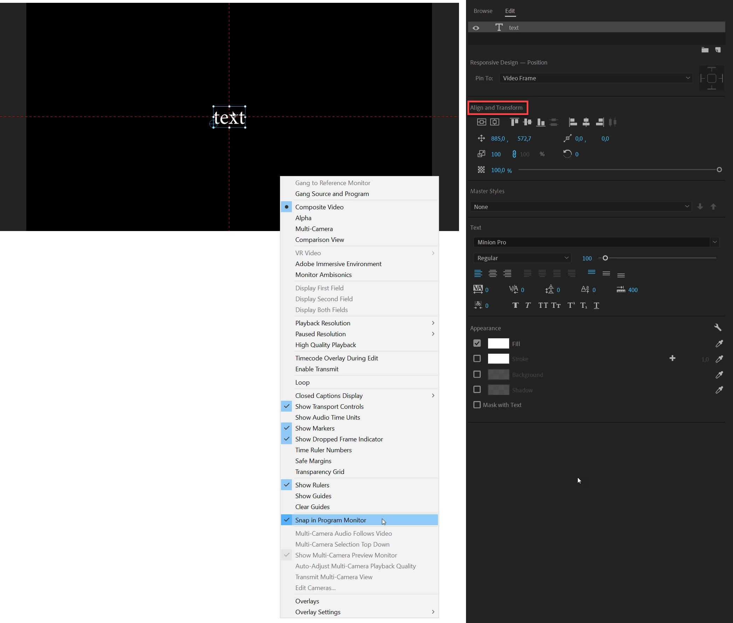Enable Faux Bold text style

(515, 305)
